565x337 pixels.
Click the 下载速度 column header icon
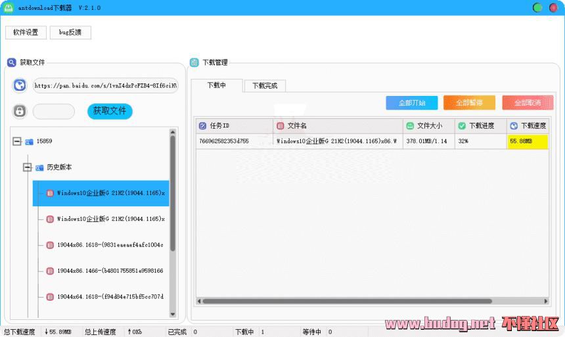pos(514,125)
